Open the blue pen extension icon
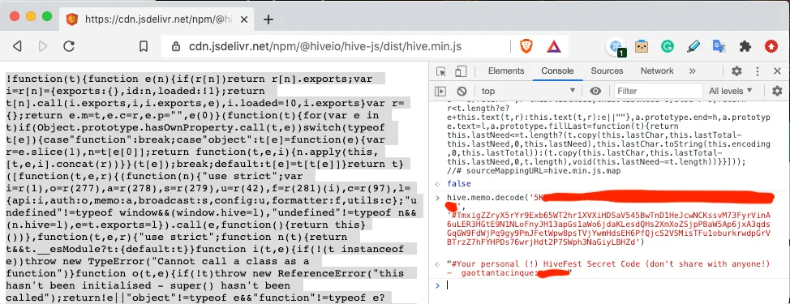The height and width of the screenshot is (304, 790). click(x=693, y=46)
